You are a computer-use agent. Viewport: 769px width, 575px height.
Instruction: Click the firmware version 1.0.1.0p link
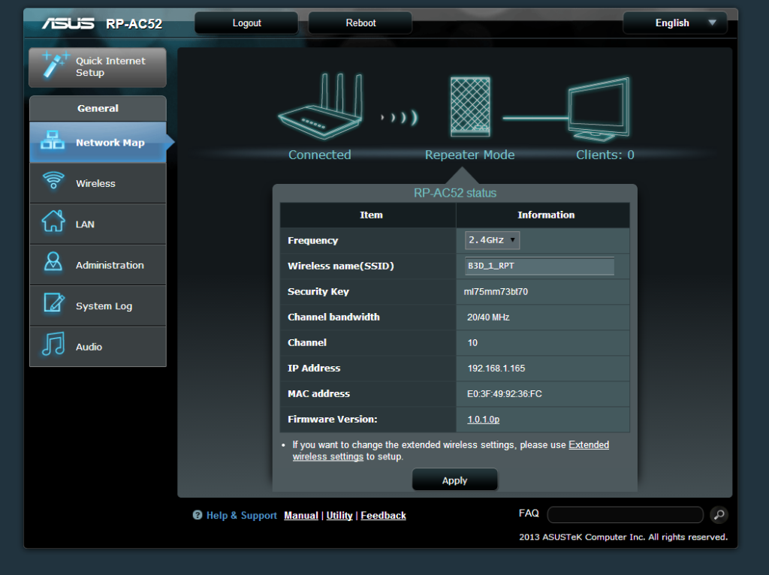pyautogui.click(x=481, y=420)
